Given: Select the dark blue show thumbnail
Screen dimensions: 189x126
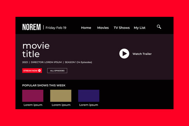Looking at the screenshot, I should tap(89, 96).
